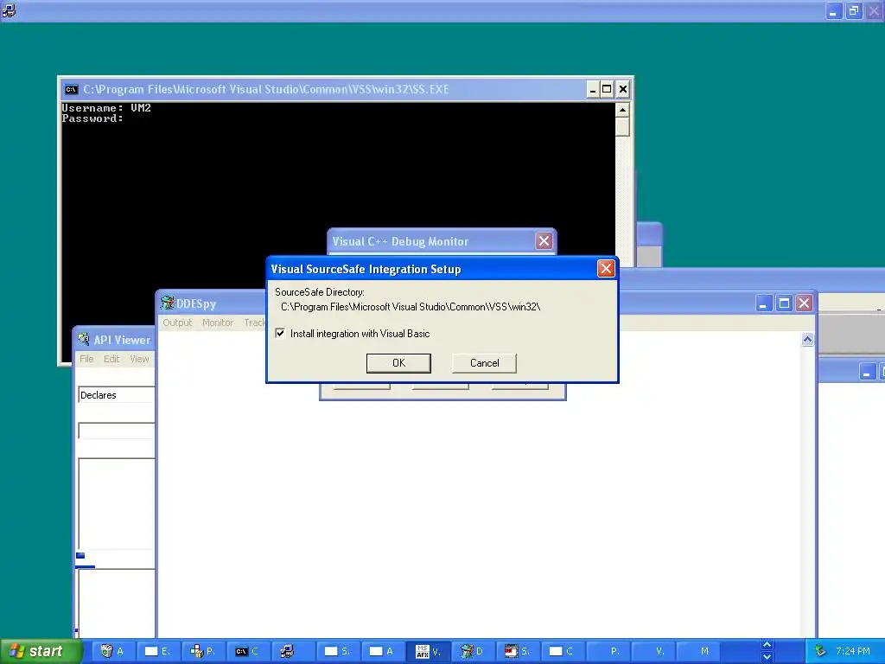Open the API Viewer View menu

coord(139,359)
